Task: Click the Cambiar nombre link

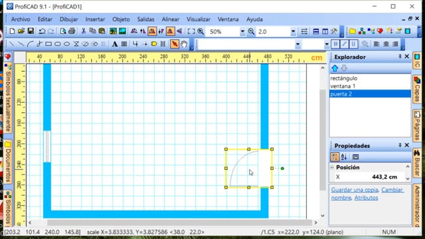Action: point(367,193)
